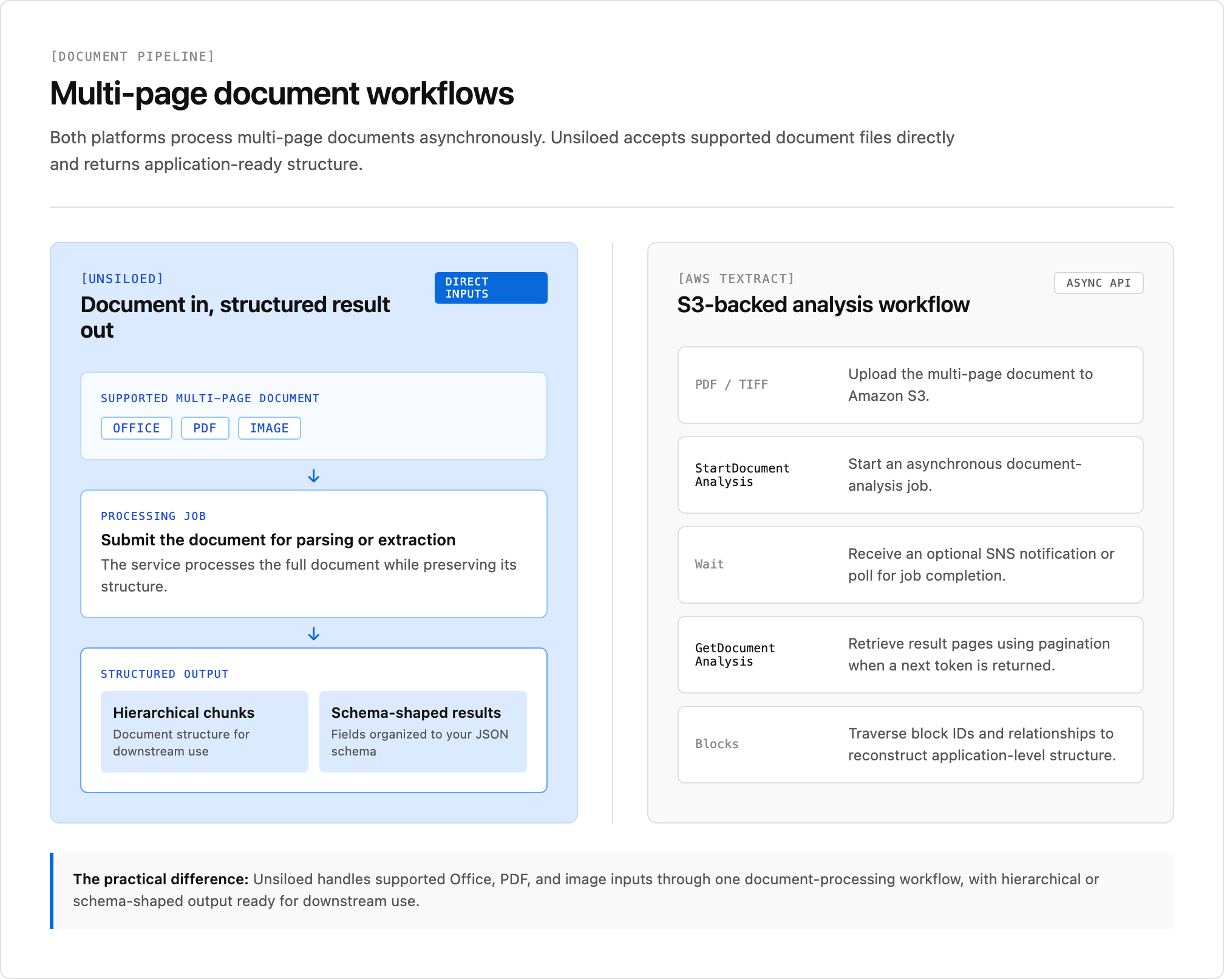
Task: Click the [AWS TEXTRACT] label
Action: [x=736, y=279]
